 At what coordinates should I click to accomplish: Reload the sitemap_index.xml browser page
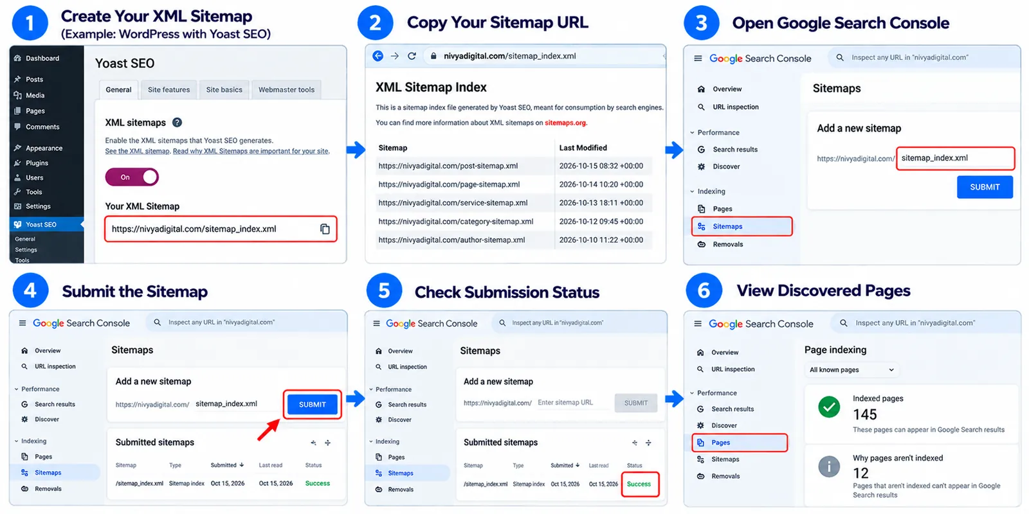(412, 56)
